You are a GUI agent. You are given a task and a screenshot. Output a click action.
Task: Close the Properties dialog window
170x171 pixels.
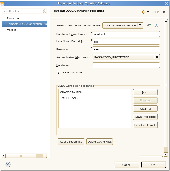click(166, 3)
